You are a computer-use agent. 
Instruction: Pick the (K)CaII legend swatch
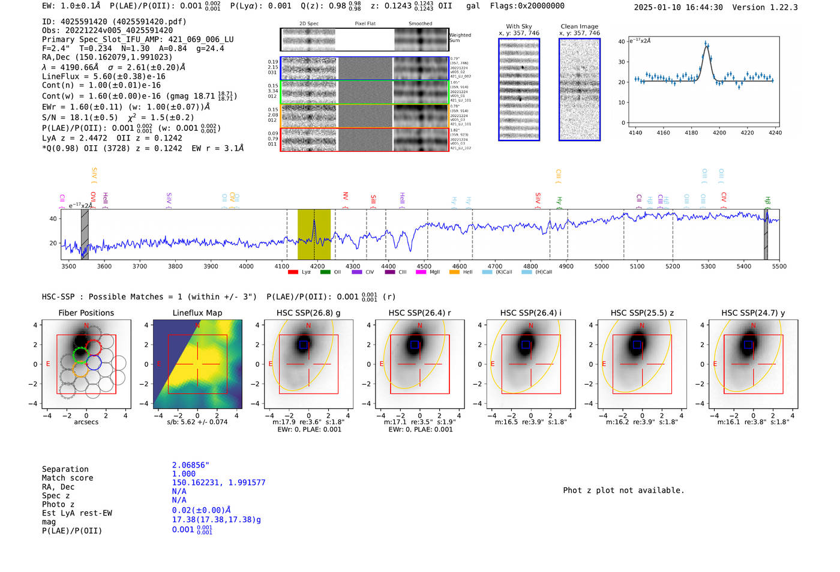487,272
